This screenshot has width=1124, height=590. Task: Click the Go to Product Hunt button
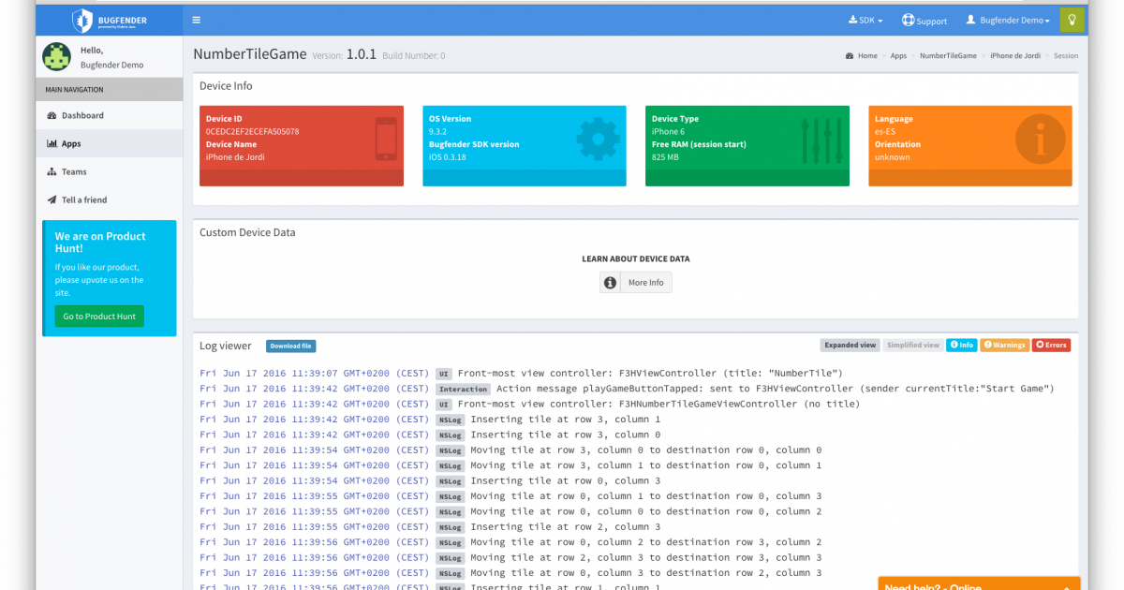[x=99, y=317]
